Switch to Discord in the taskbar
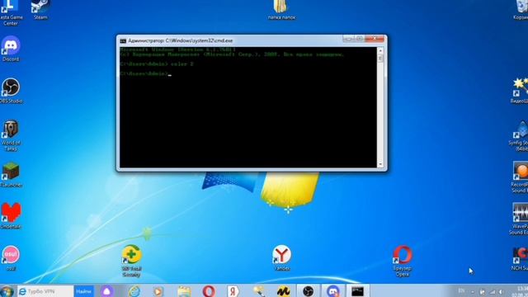The width and height of the screenshot is (528, 297). pos(332,291)
